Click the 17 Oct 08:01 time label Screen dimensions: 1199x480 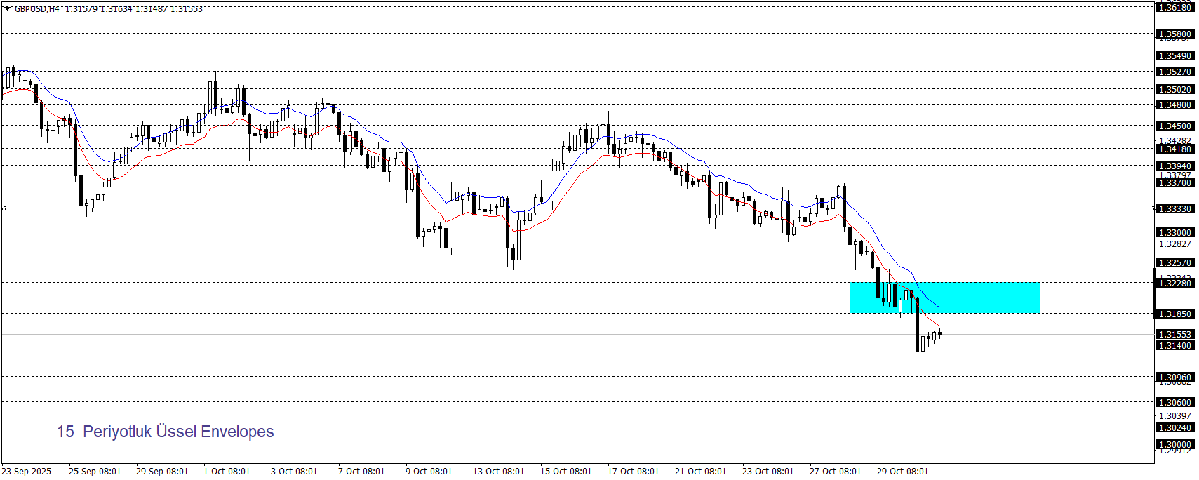(633, 471)
